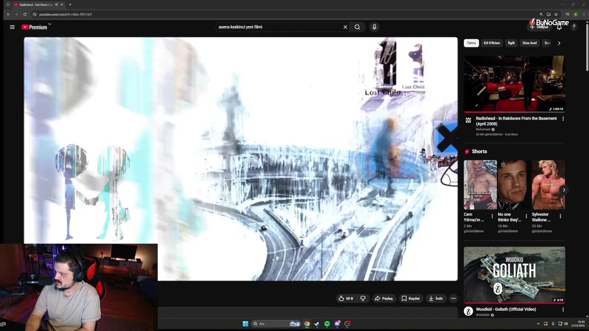The width and height of the screenshot is (589, 331).
Task: Show hidden system tray icons
Action: [x=538, y=324]
